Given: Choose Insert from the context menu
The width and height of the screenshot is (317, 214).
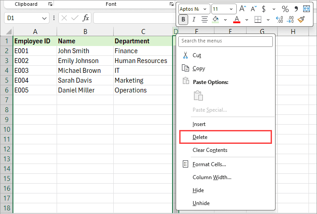Looking at the screenshot, I should coord(226,124).
